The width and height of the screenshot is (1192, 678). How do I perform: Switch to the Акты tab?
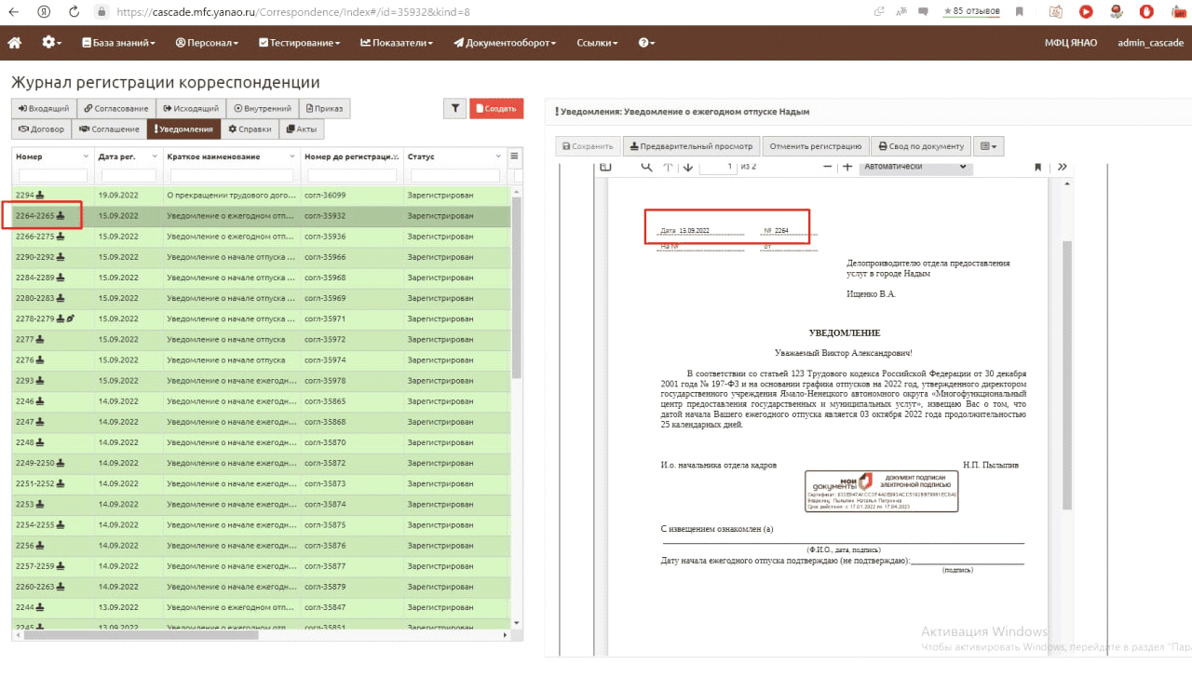coord(301,129)
